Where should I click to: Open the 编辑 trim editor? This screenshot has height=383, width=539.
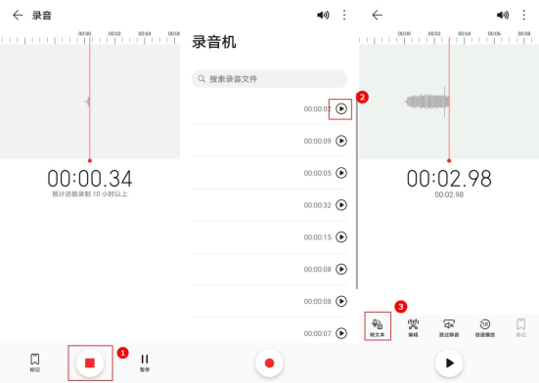pyautogui.click(x=413, y=327)
